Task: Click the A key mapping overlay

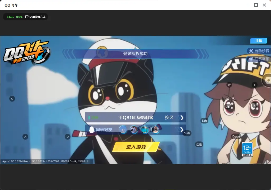Action: click(x=25, y=137)
